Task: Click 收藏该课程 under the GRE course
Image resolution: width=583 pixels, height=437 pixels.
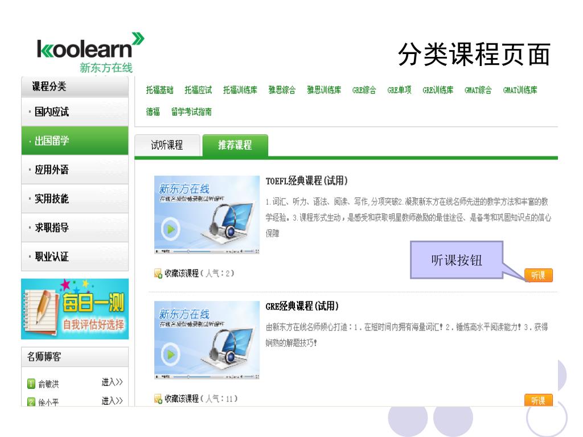Action: pos(182,399)
